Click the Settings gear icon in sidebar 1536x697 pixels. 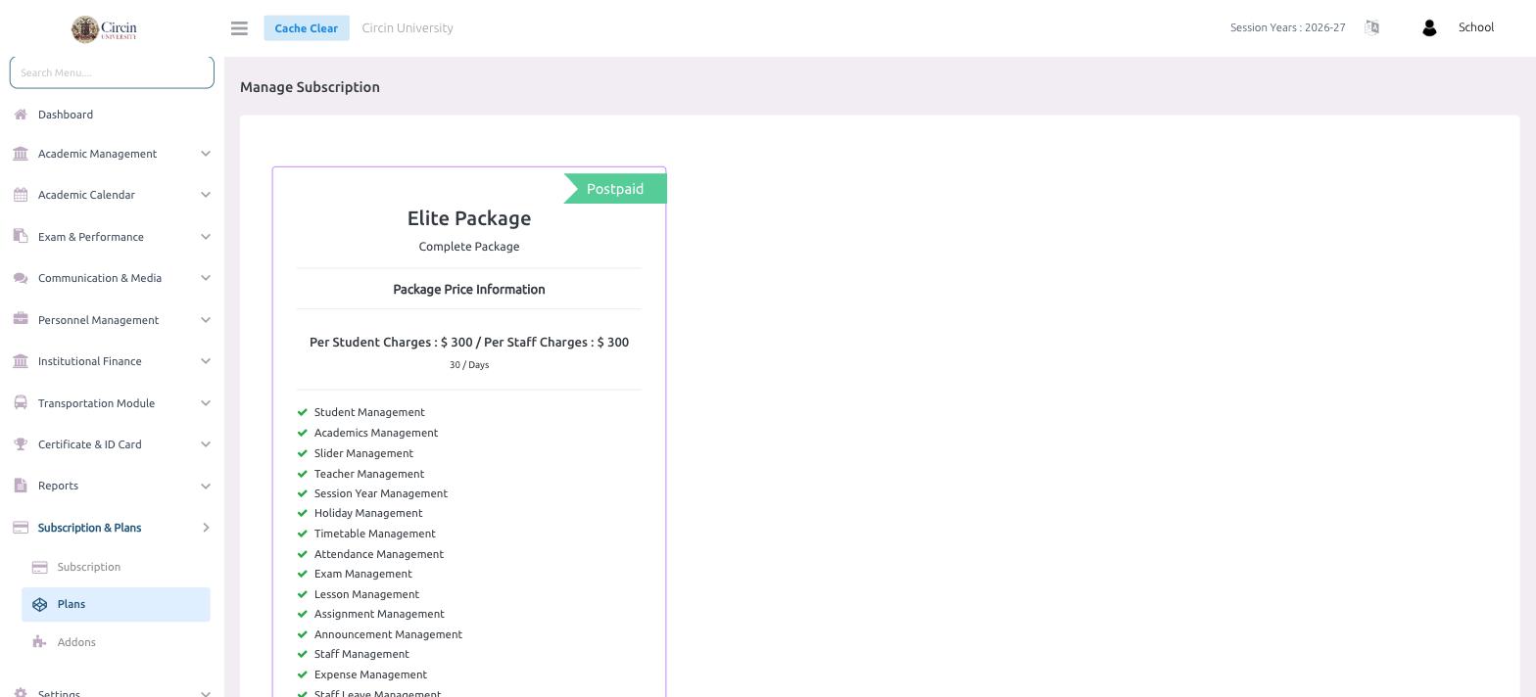(x=21, y=691)
